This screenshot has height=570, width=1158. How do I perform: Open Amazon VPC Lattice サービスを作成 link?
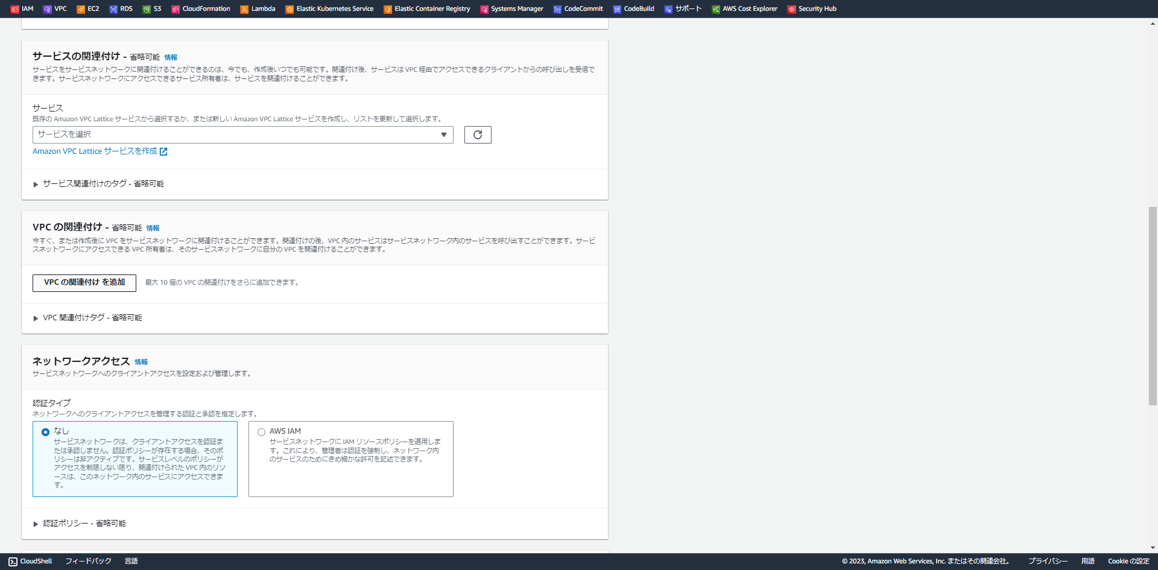click(x=100, y=151)
